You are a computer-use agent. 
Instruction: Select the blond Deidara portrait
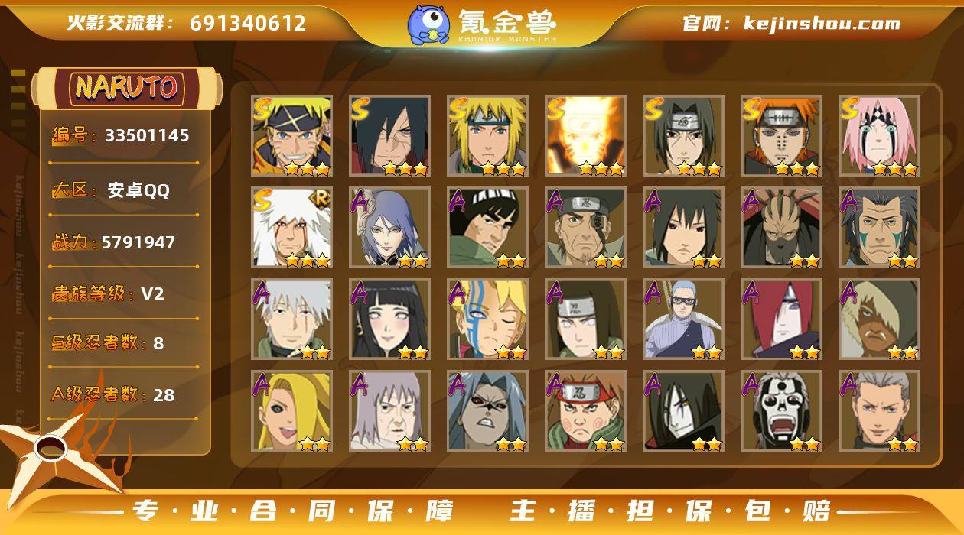[x=291, y=411]
